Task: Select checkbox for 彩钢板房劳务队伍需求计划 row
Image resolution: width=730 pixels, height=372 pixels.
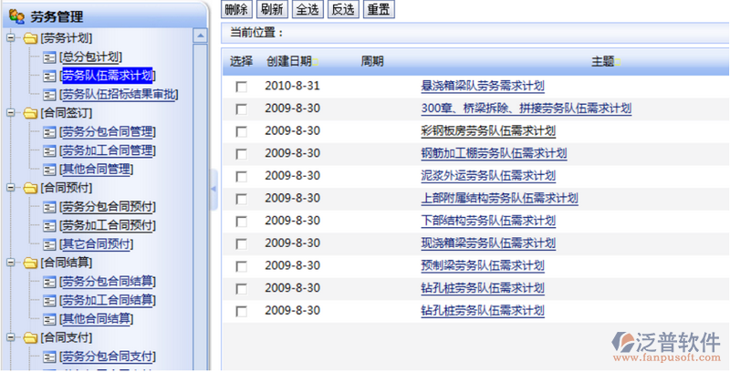Action: tap(241, 132)
